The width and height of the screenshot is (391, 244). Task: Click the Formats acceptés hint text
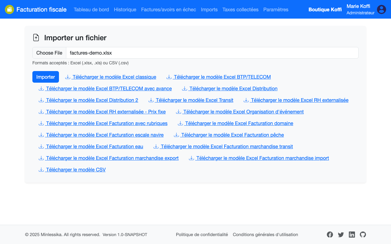pyautogui.click(x=80, y=63)
